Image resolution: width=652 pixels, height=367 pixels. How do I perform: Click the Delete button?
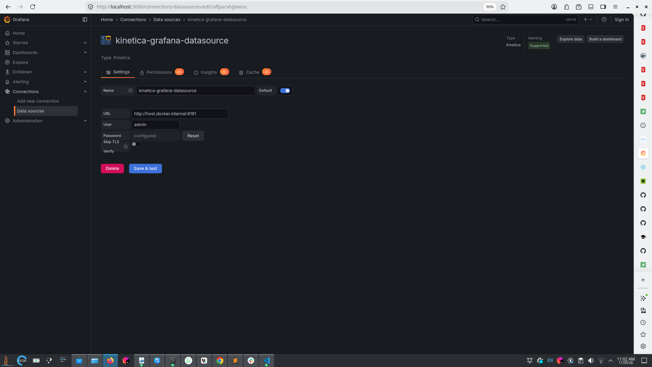(x=112, y=169)
